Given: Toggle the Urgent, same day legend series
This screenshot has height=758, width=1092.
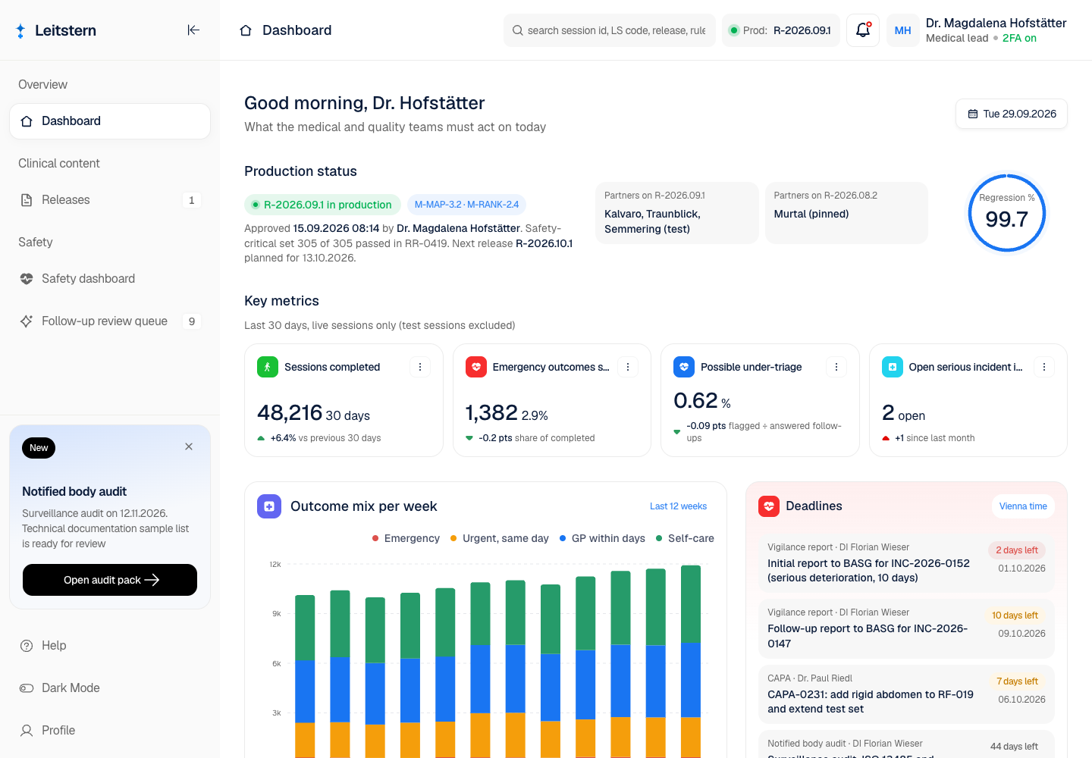Looking at the screenshot, I should pyautogui.click(x=499, y=538).
